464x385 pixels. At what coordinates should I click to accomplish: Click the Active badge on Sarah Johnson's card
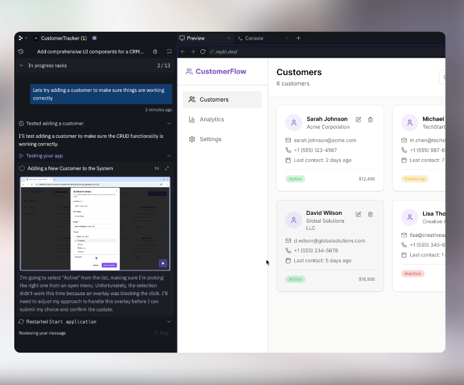pyautogui.click(x=296, y=179)
